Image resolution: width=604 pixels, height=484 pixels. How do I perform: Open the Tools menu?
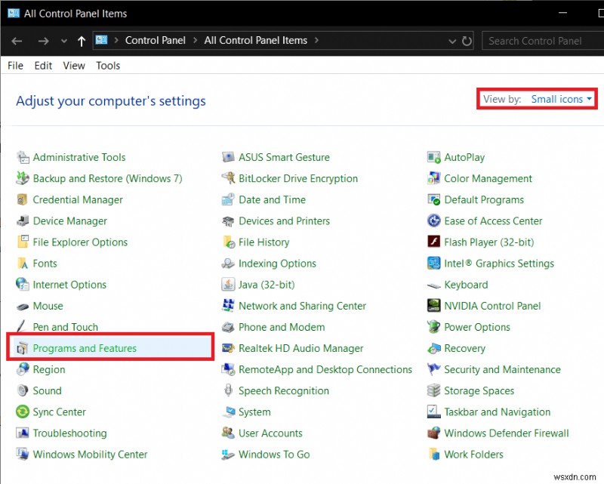coord(107,66)
